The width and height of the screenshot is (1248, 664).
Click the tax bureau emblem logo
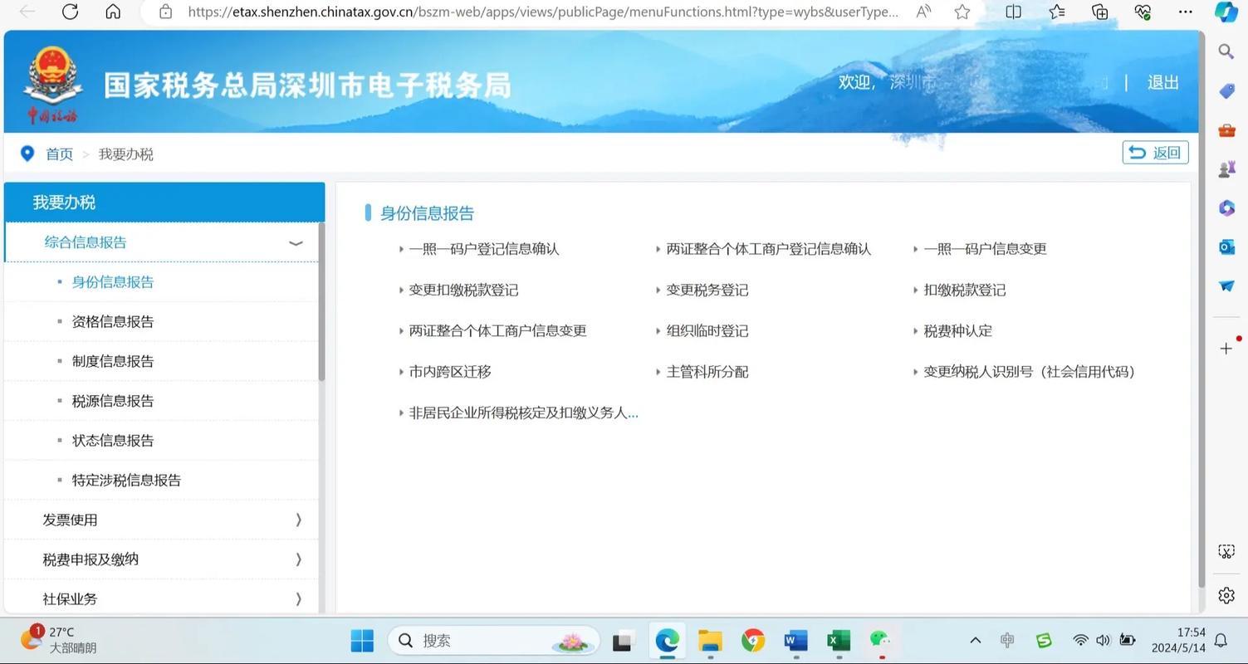[52, 85]
